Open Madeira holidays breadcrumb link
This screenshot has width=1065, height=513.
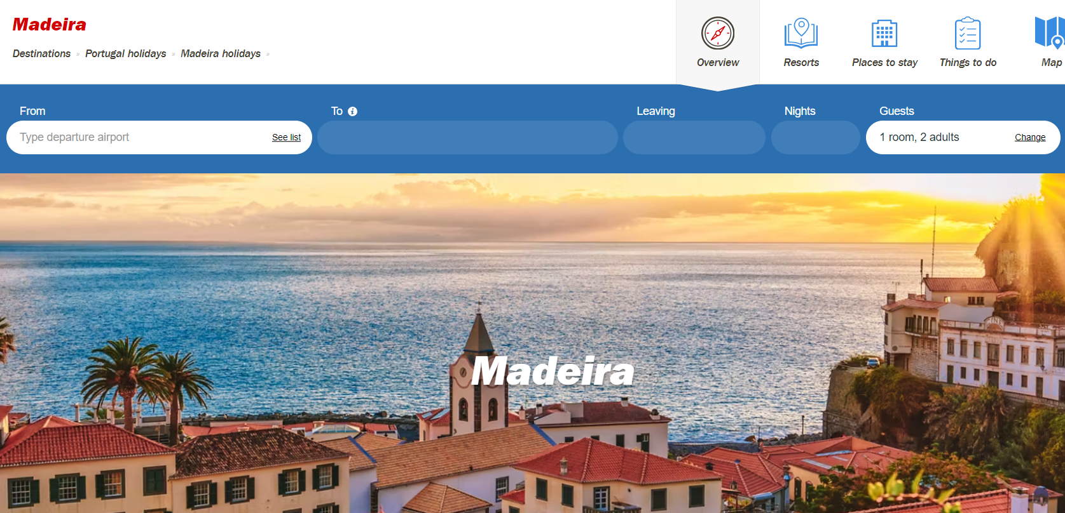pyautogui.click(x=221, y=53)
